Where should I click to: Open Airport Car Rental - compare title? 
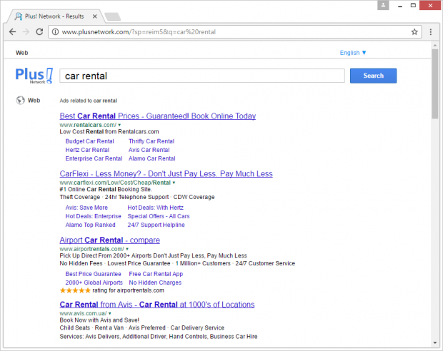(x=109, y=240)
